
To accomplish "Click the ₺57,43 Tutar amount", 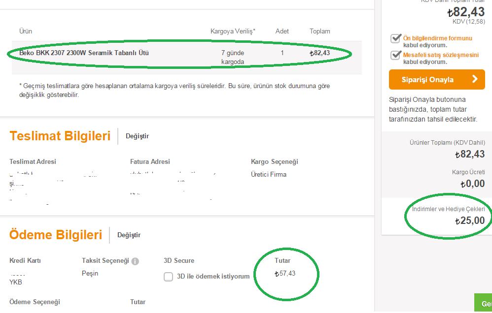I will (x=285, y=274).
